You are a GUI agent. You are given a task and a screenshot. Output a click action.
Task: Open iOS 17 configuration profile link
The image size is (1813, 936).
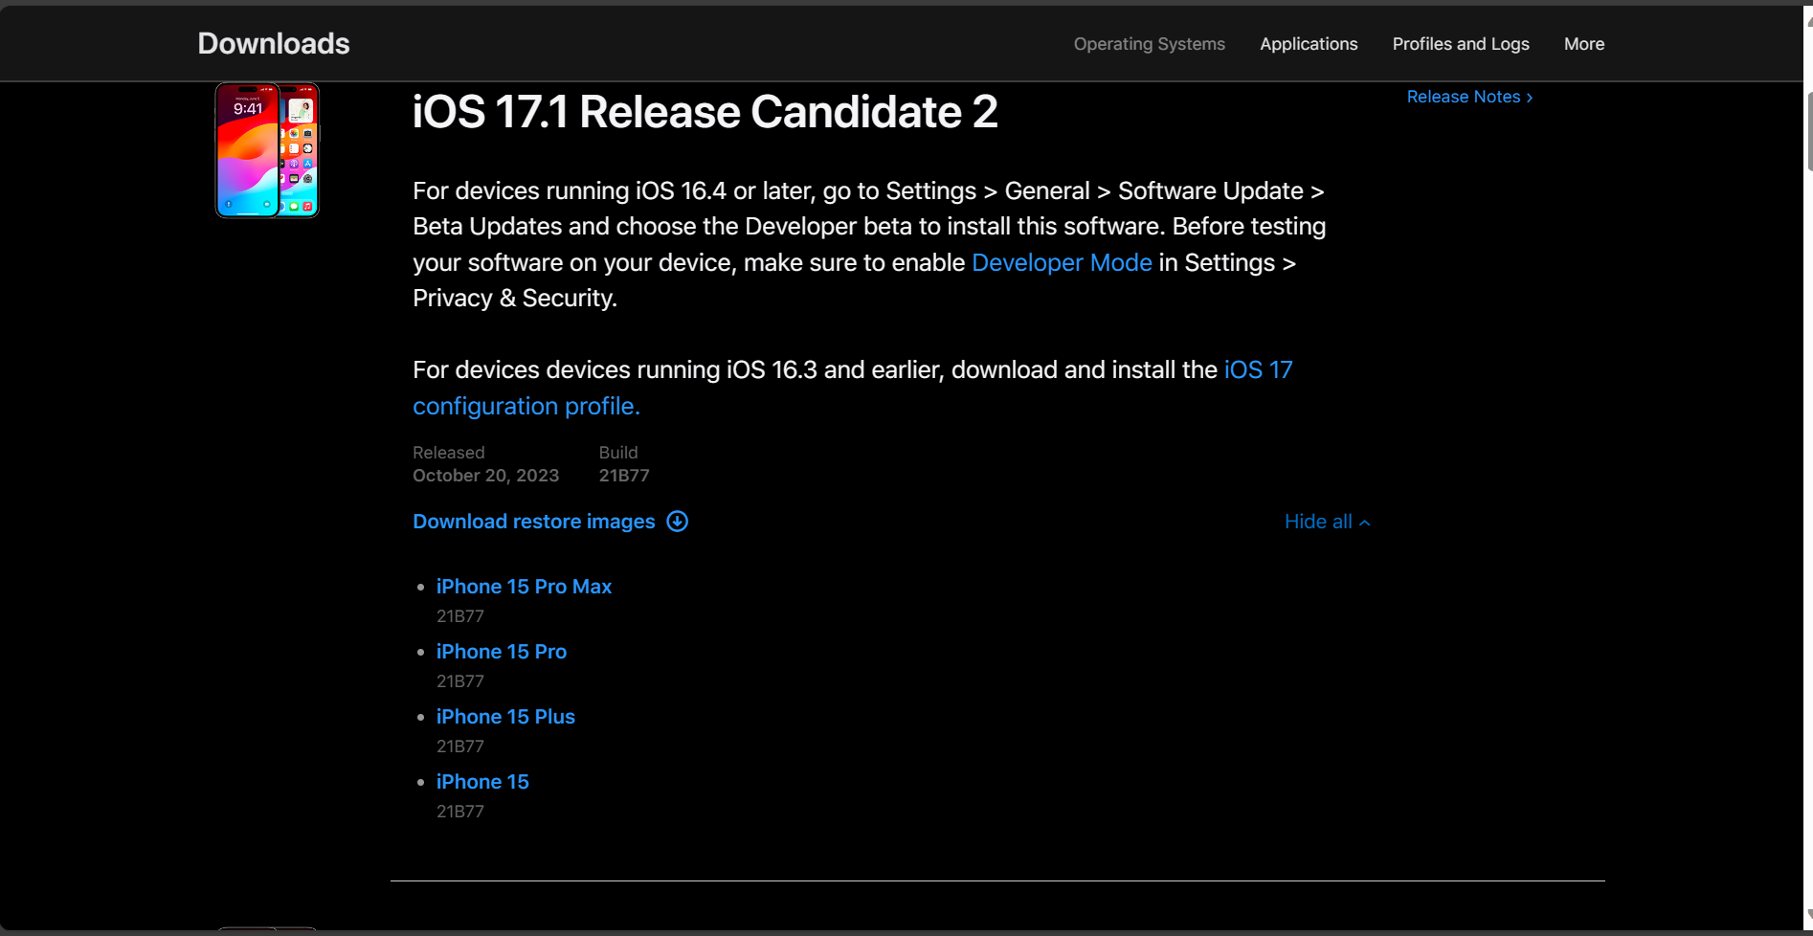click(852, 388)
